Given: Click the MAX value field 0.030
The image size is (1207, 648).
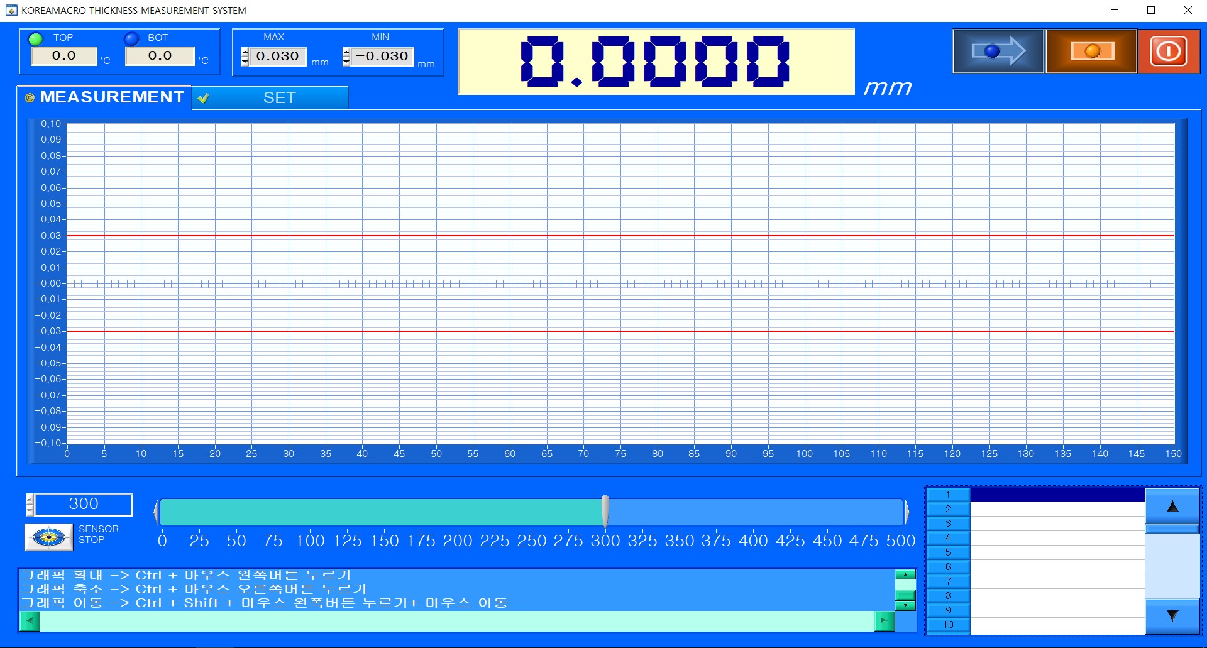Looking at the screenshot, I should (278, 57).
